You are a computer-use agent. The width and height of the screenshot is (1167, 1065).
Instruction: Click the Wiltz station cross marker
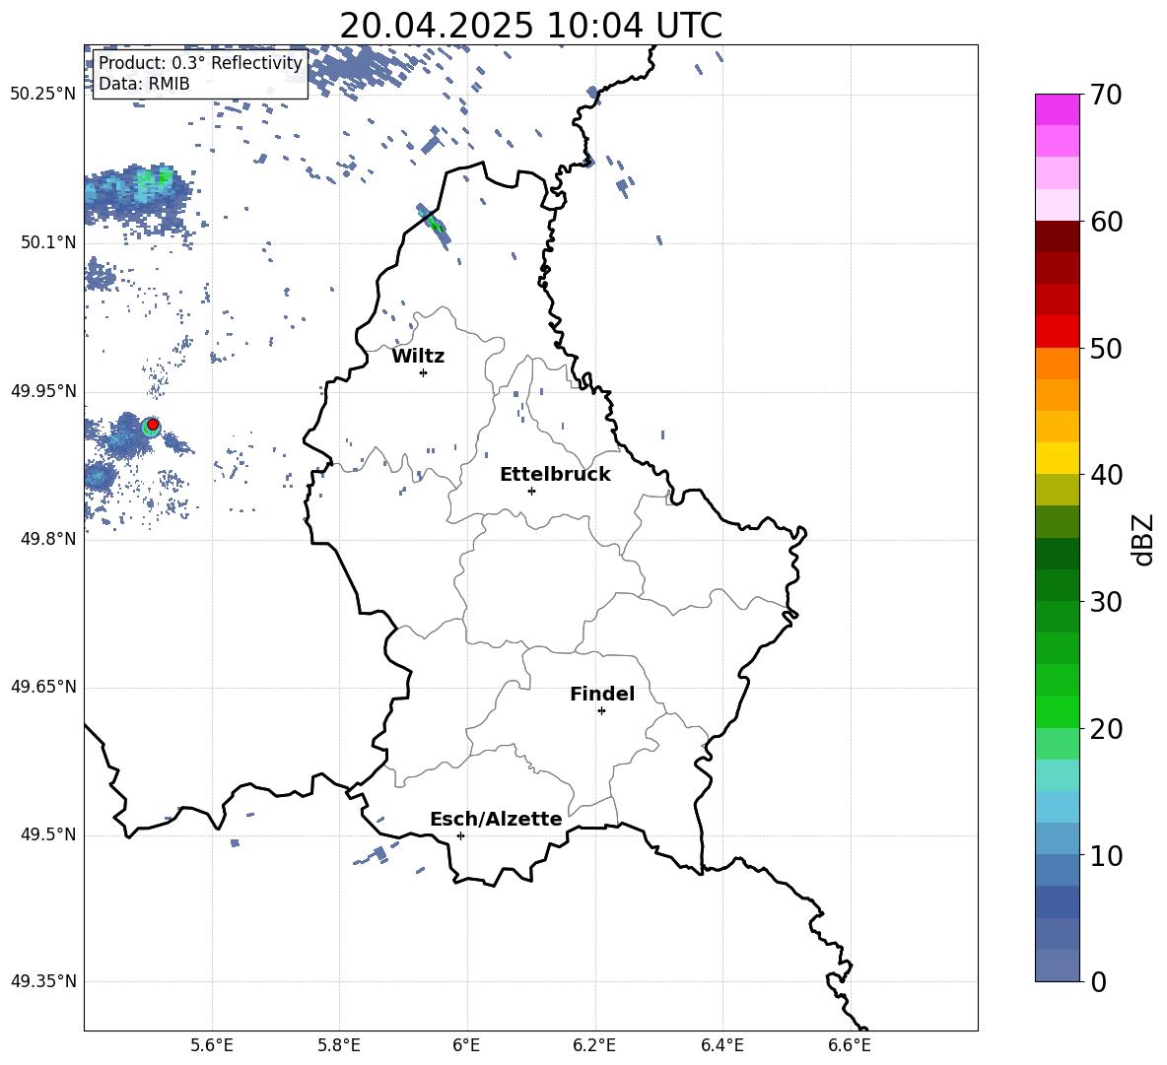tap(424, 372)
